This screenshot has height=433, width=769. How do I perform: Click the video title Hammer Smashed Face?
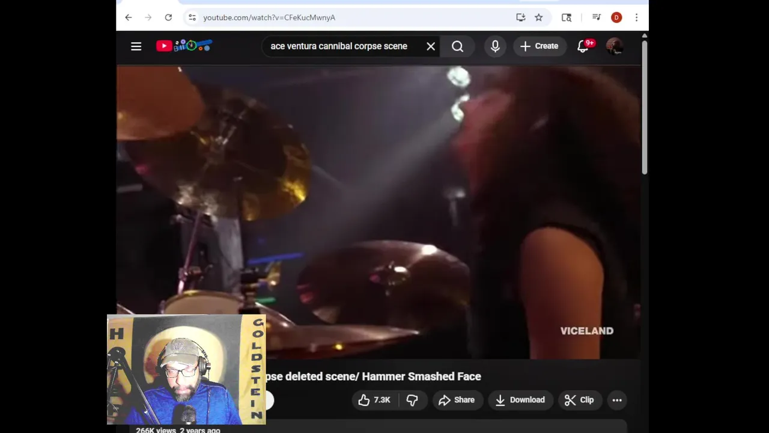(373, 376)
